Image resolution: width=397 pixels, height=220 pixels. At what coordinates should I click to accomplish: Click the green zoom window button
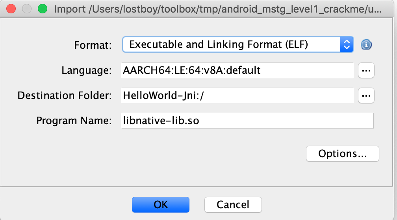(42, 9)
